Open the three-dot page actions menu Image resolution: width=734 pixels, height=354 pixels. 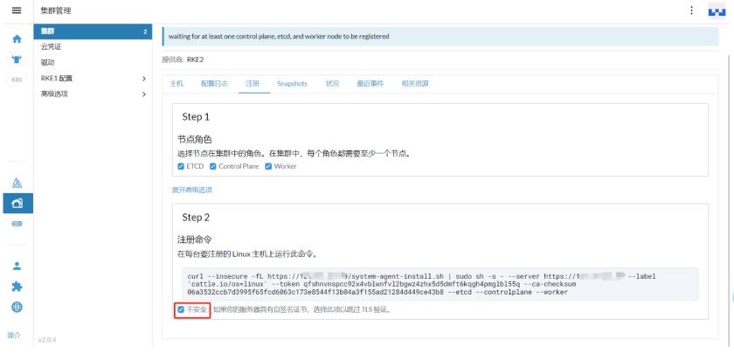coord(692,10)
